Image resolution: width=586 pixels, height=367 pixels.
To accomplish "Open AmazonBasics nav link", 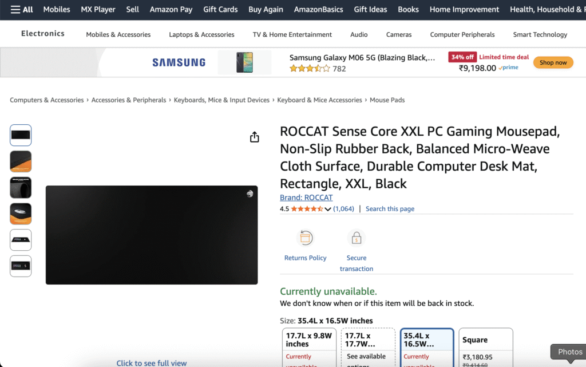I will pos(318,9).
